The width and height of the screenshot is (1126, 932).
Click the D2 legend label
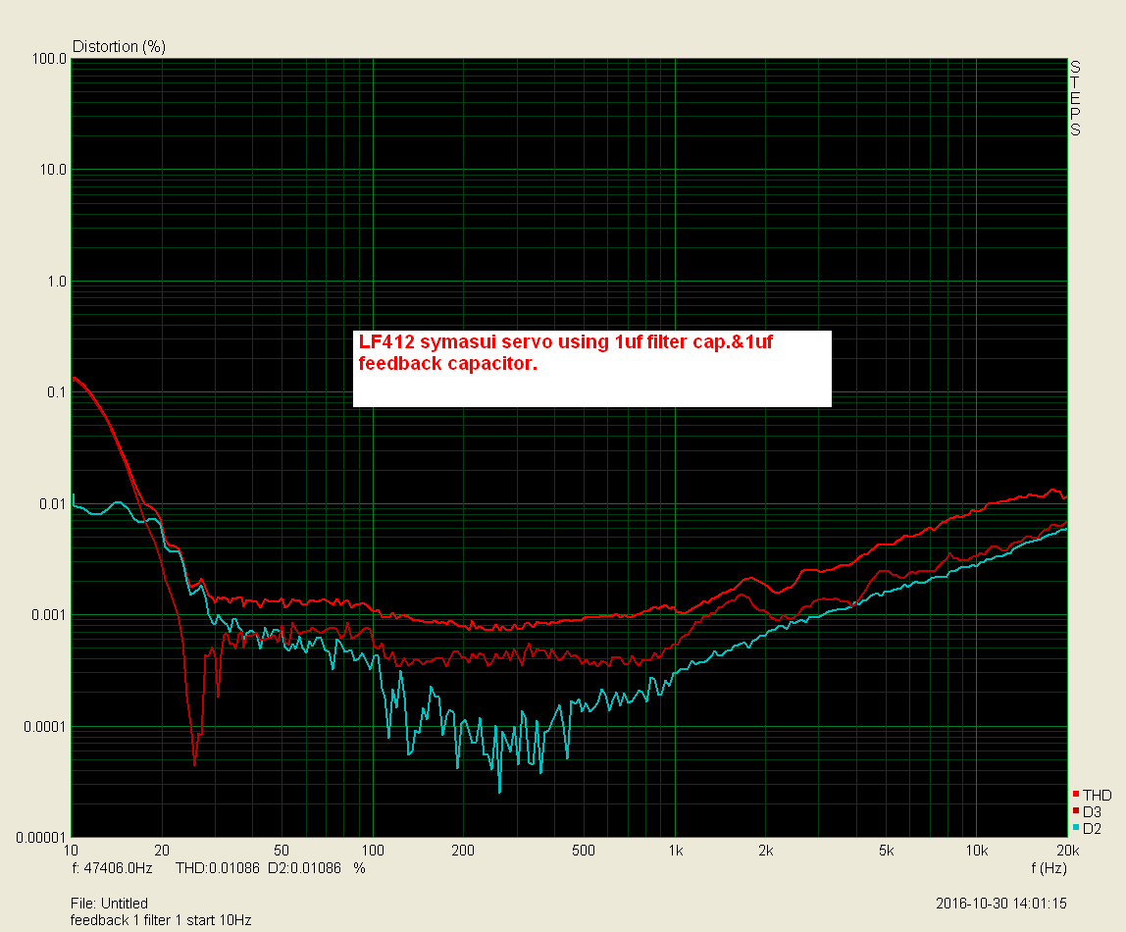point(1093,829)
